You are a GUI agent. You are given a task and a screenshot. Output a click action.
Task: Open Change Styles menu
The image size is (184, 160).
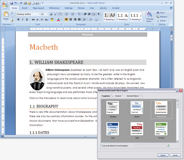pos(150,17)
